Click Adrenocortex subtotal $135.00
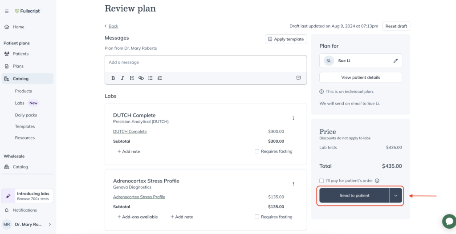This screenshot has height=234, width=456. (x=276, y=207)
